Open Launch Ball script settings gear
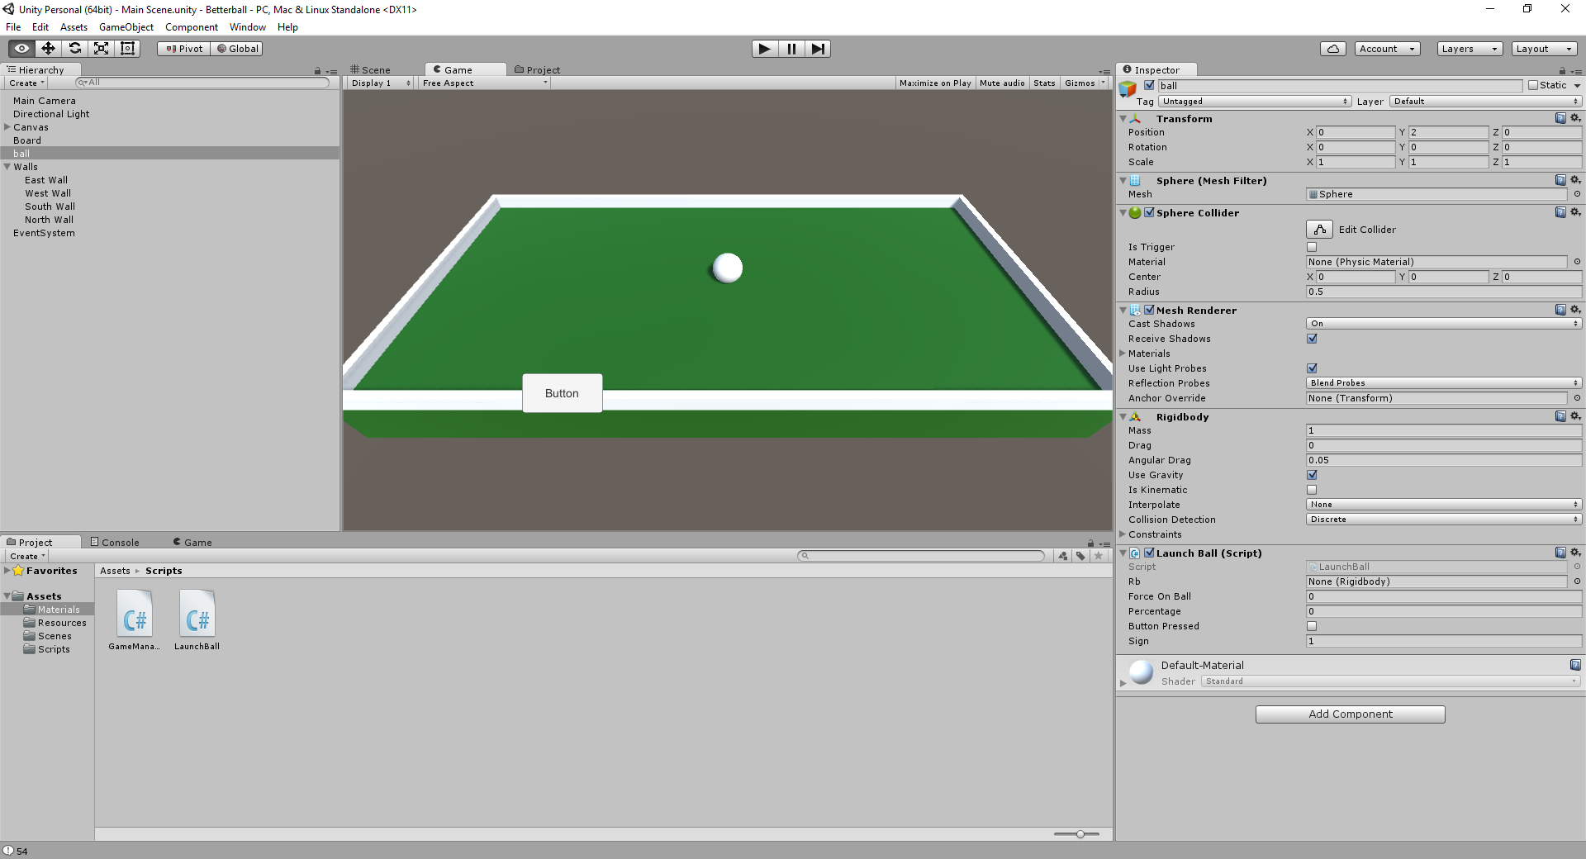Screen dimensions: 1586x859 tap(1575, 553)
